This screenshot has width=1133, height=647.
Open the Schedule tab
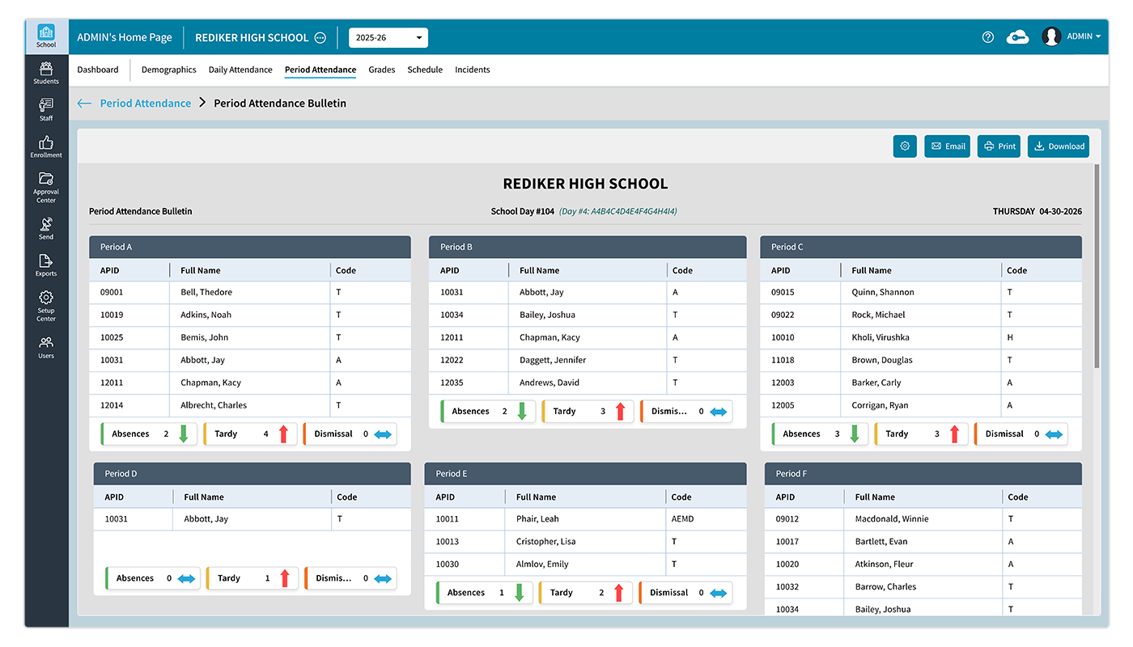pos(425,70)
